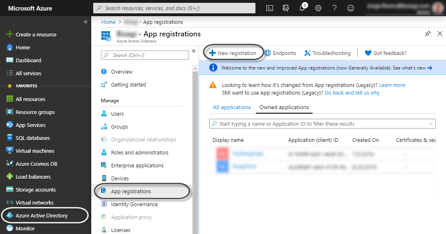
Task: Open Overview in blade menu
Action: point(117,72)
